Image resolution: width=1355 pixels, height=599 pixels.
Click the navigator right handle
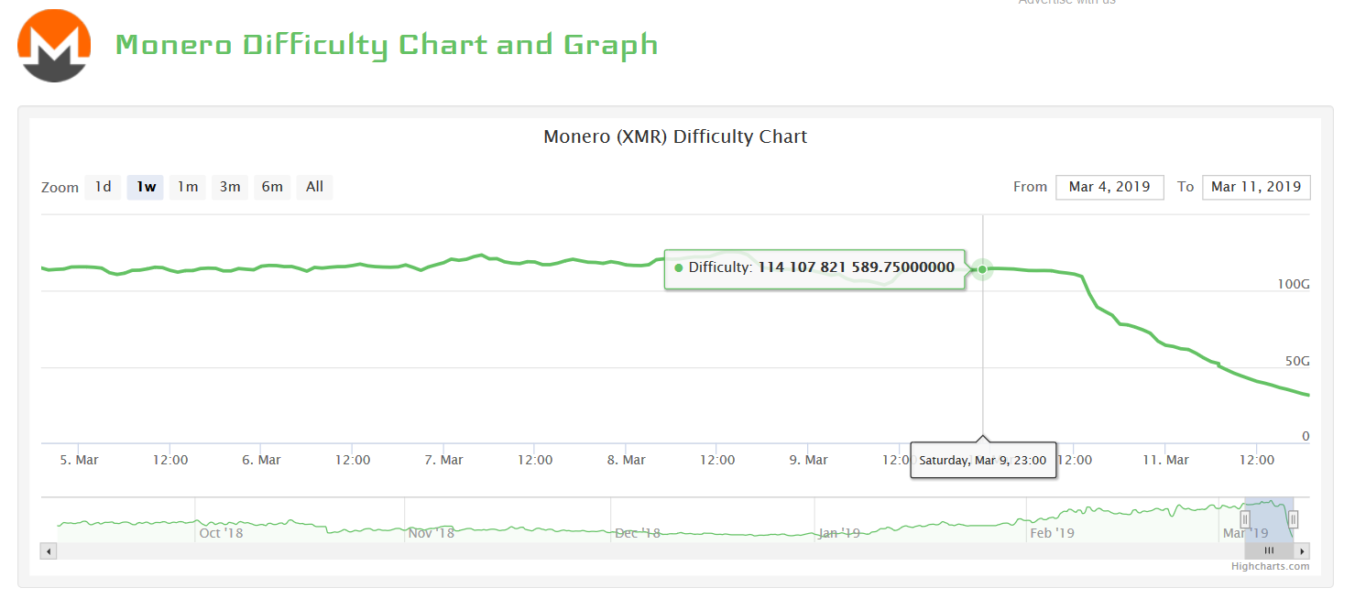(1294, 520)
